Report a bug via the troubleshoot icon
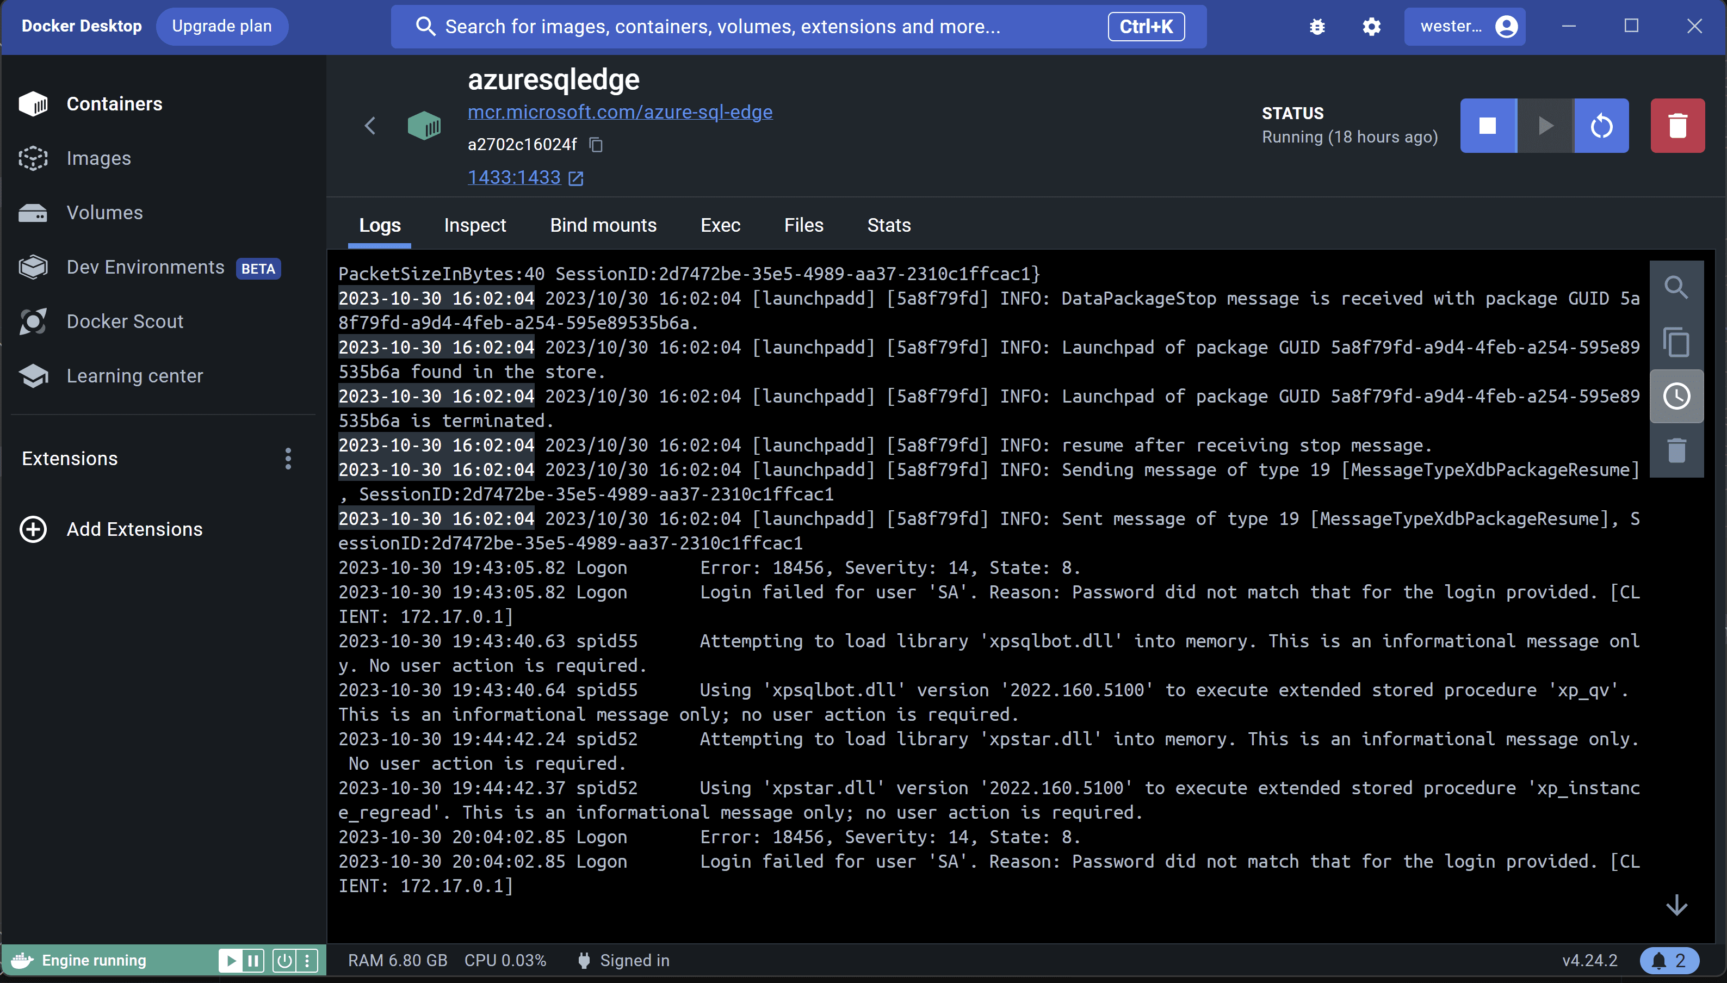This screenshot has height=983, width=1727. [x=1317, y=26]
